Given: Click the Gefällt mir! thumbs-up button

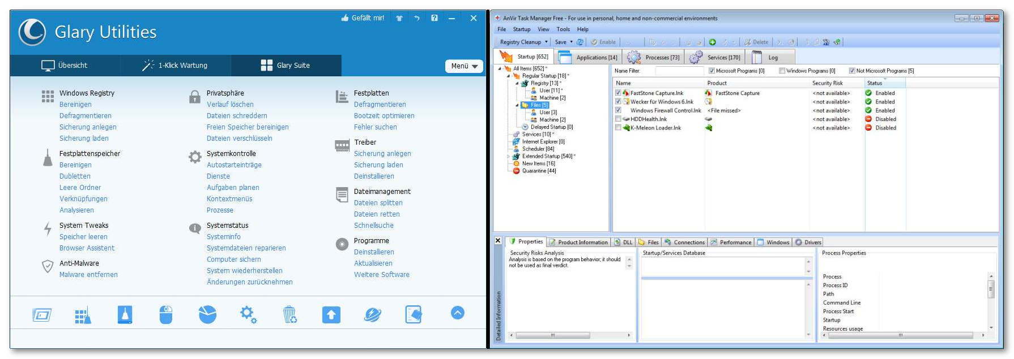Looking at the screenshot, I should [363, 18].
